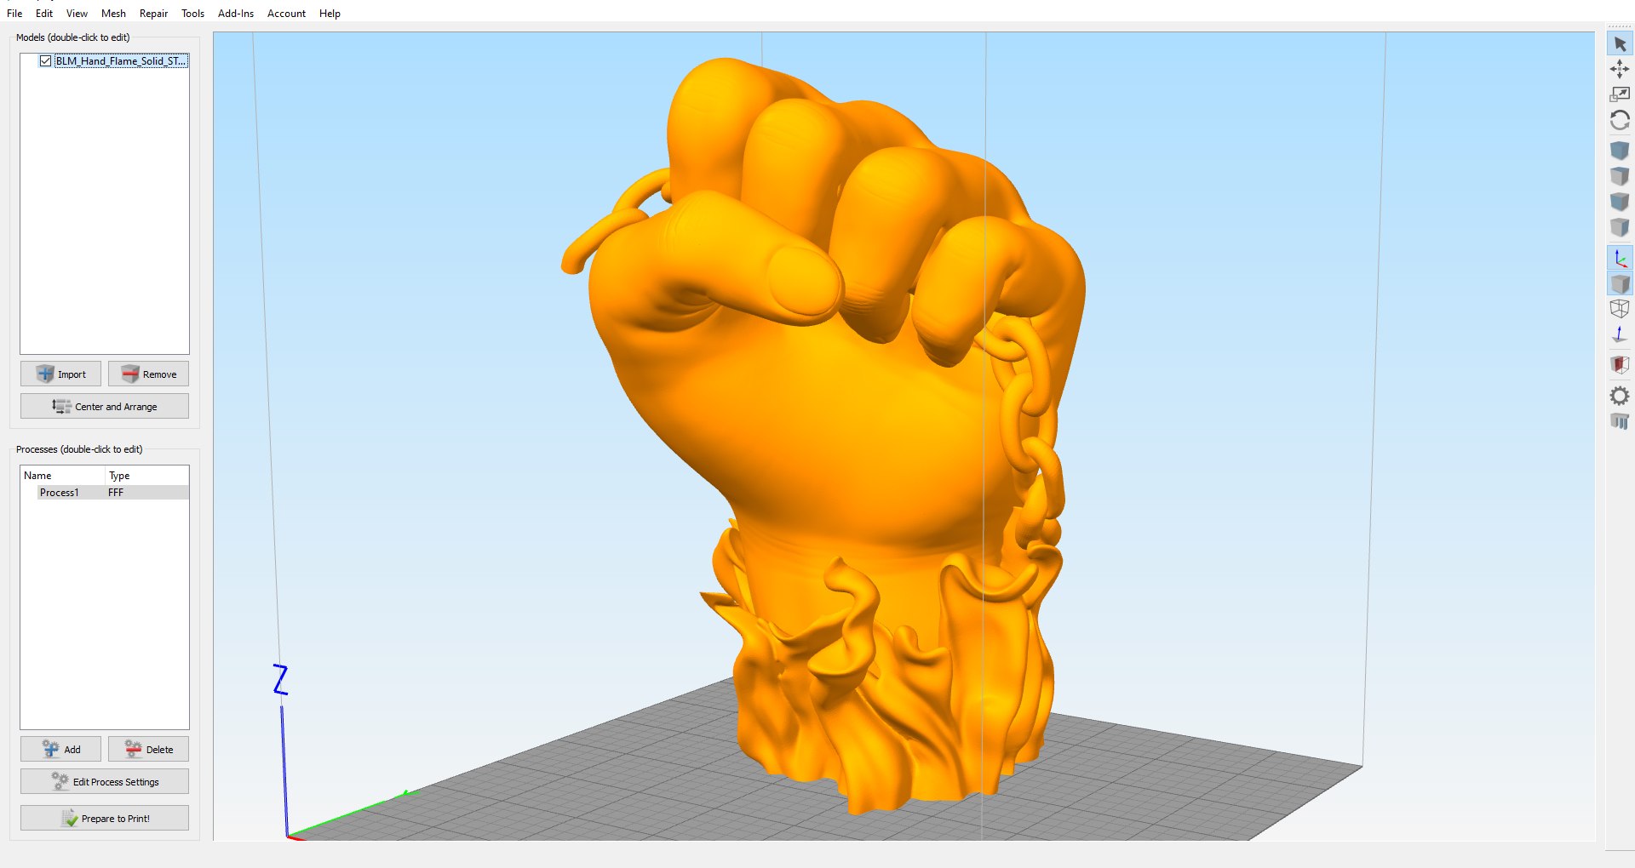
Task: Open the customize support structures tool
Action: click(1620, 421)
